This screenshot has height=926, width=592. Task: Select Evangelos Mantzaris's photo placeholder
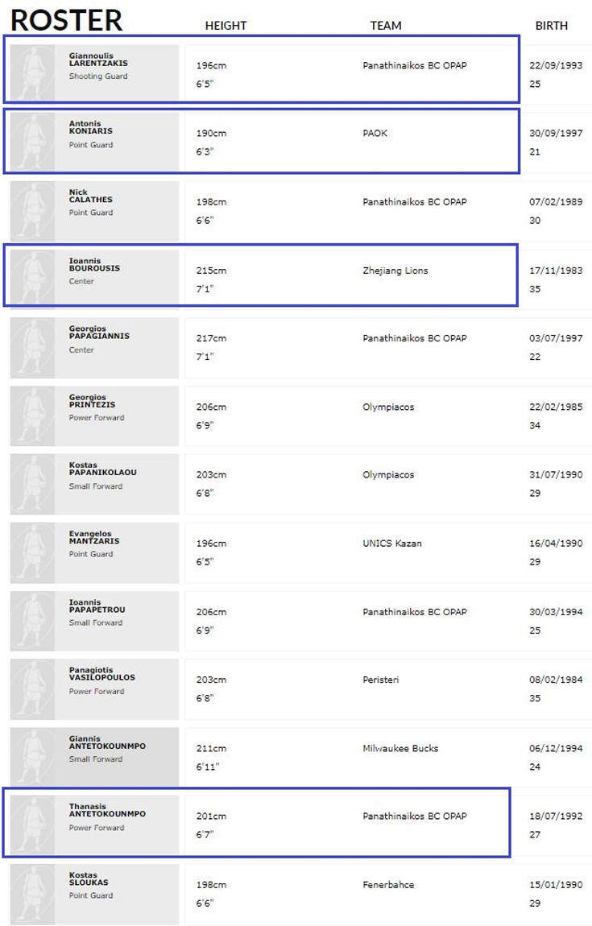(x=32, y=552)
